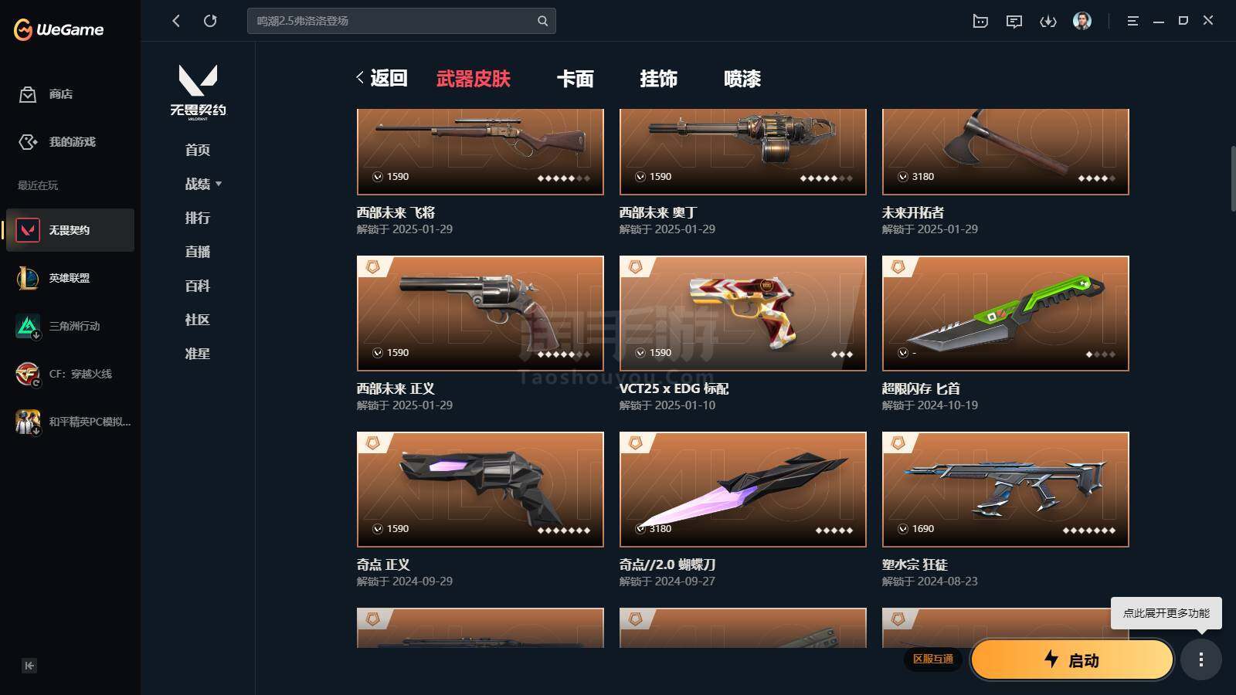1236x695 pixels.
Task: Click the user avatar icon
Action: (x=1082, y=21)
